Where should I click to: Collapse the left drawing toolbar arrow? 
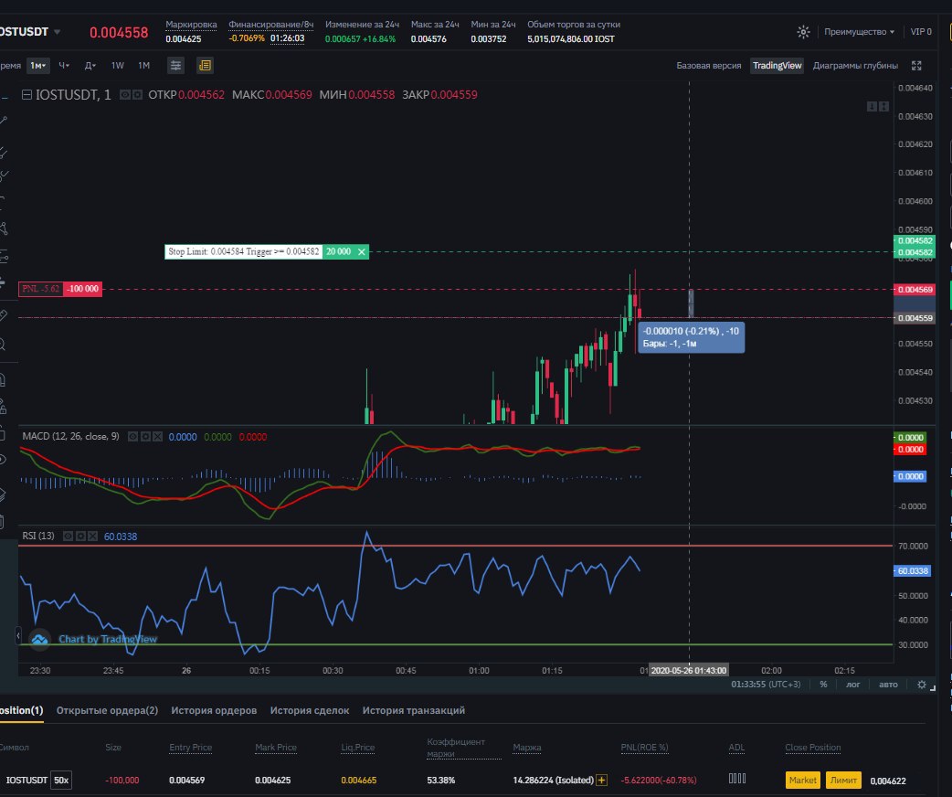17,635
